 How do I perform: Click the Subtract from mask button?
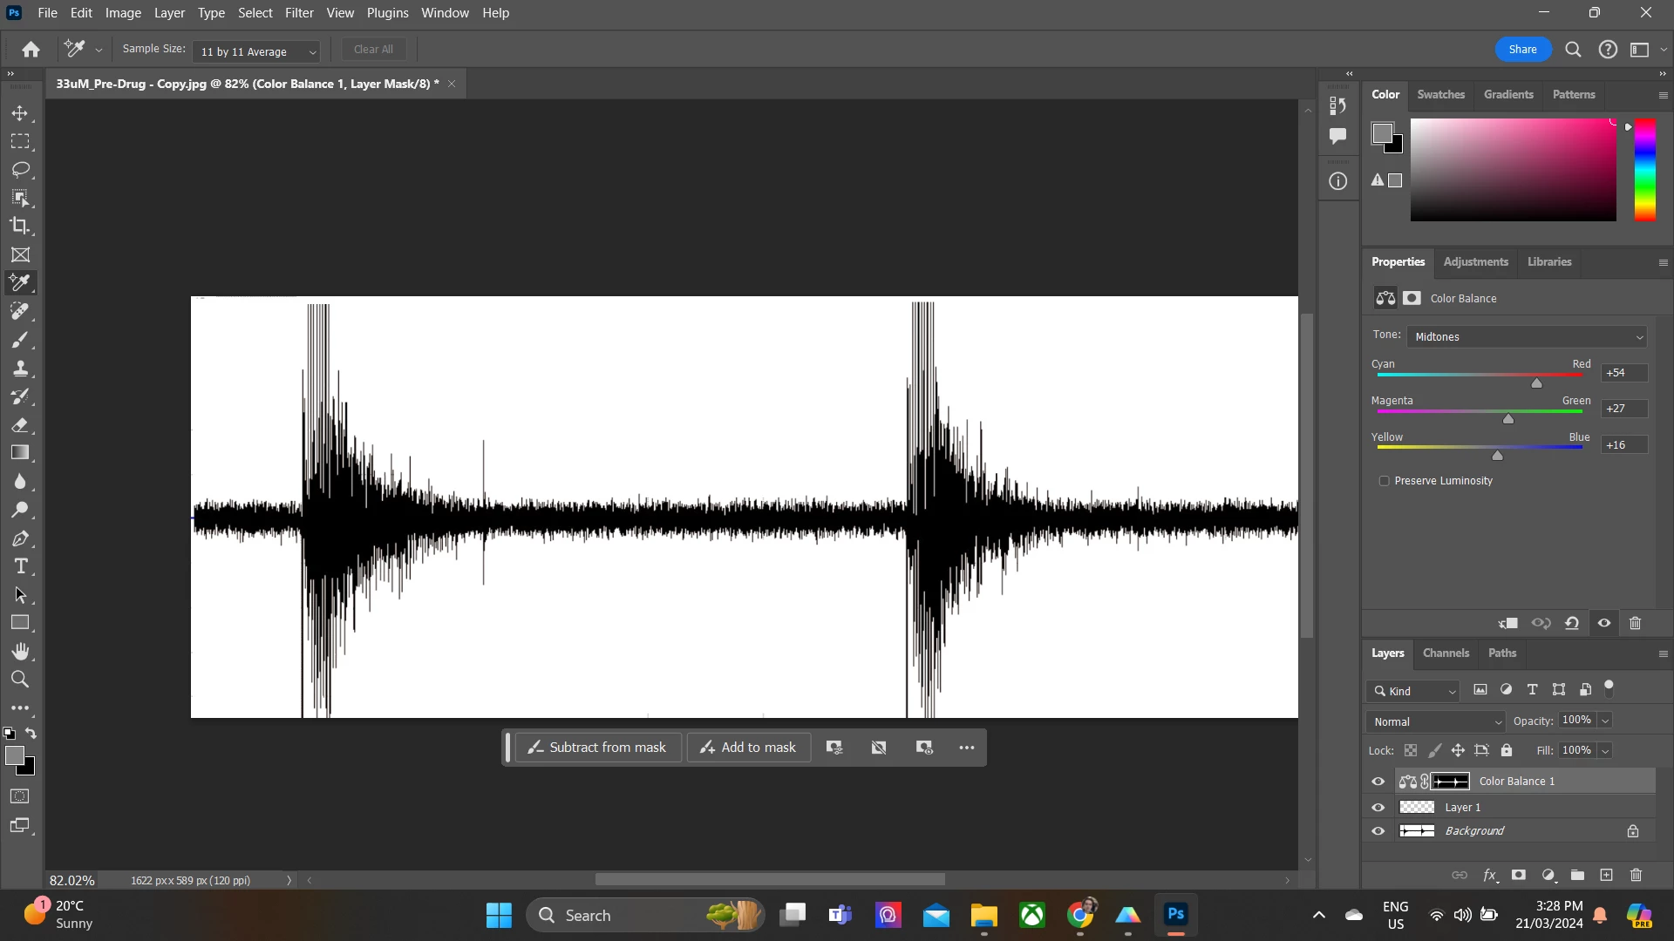point(598,748)
